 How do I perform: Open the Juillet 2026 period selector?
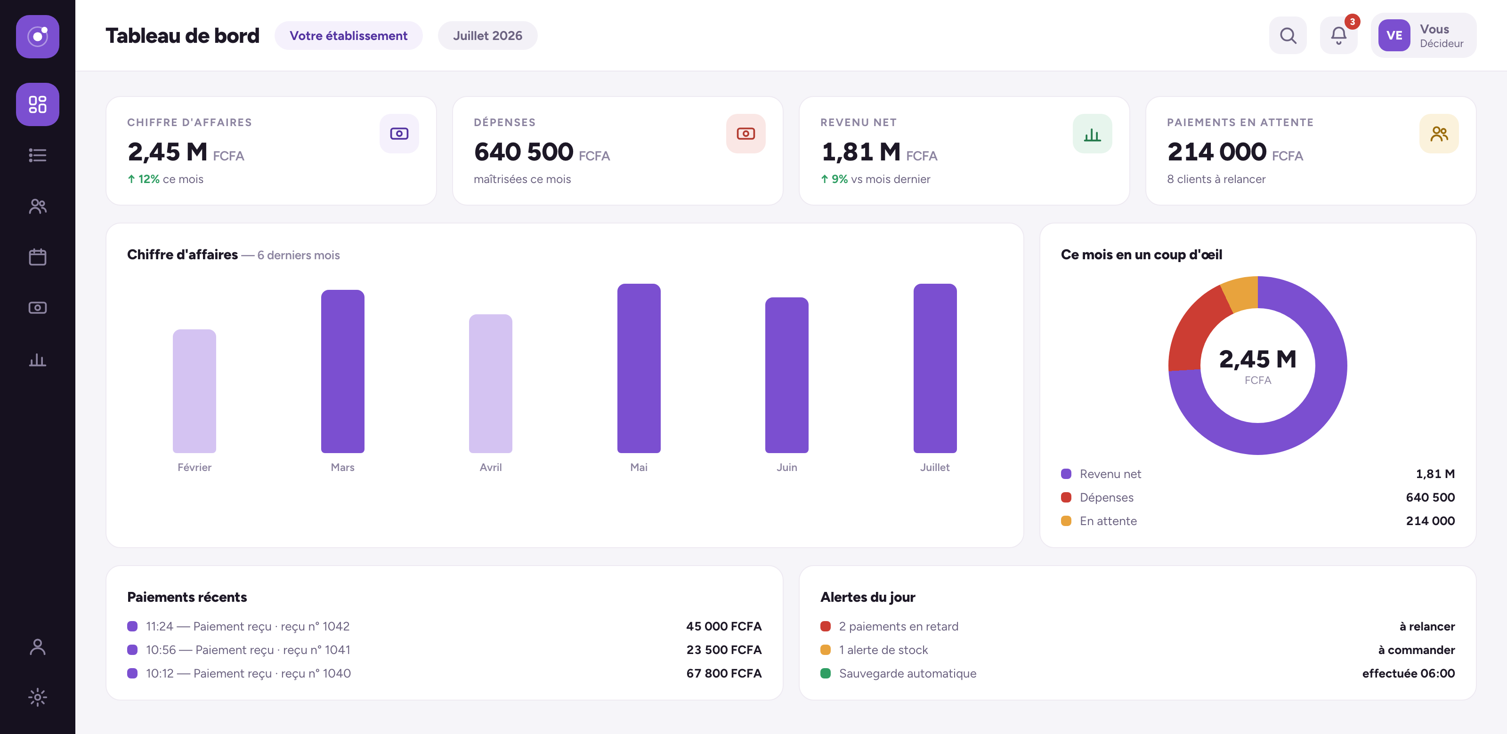tap(487, 36)
